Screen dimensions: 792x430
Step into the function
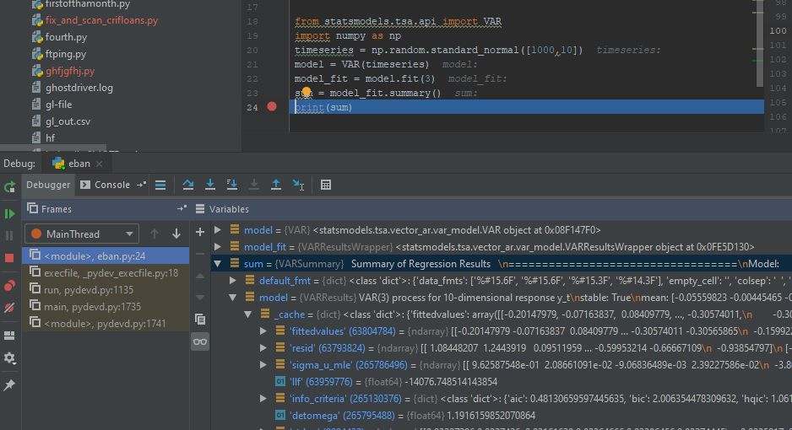pos(210,185)
